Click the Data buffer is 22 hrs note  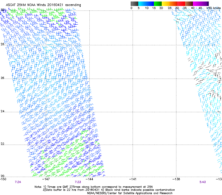109,190
